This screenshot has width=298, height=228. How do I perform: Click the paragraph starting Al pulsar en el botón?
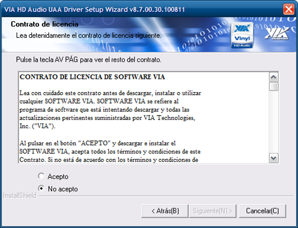click(110, 152)
